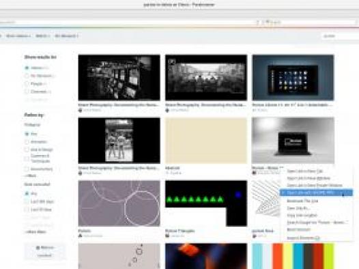Open the first street photography video title link
Screen dimensions: 359x269
119,105
